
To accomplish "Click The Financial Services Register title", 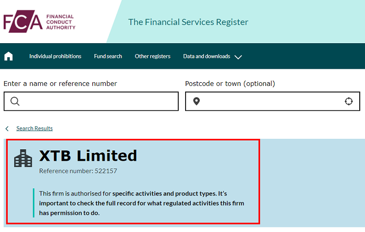I will pos(188,22).
